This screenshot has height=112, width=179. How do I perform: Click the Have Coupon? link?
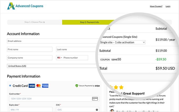(156, 6)
